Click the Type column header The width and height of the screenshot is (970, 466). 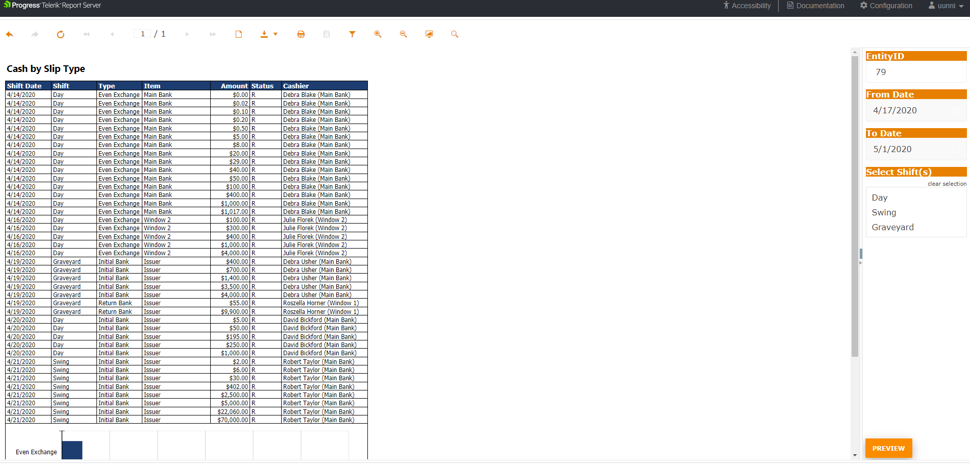tap(119, 86)
